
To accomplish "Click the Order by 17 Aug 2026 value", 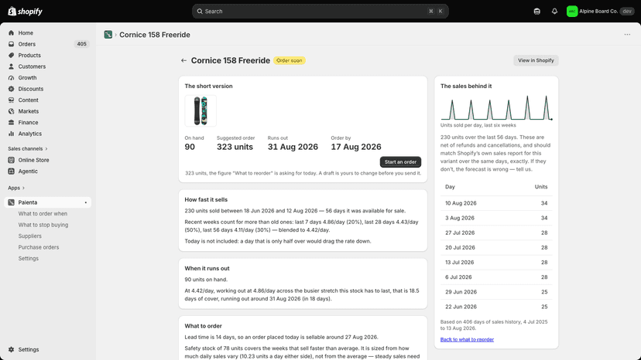I will (356, 147).
